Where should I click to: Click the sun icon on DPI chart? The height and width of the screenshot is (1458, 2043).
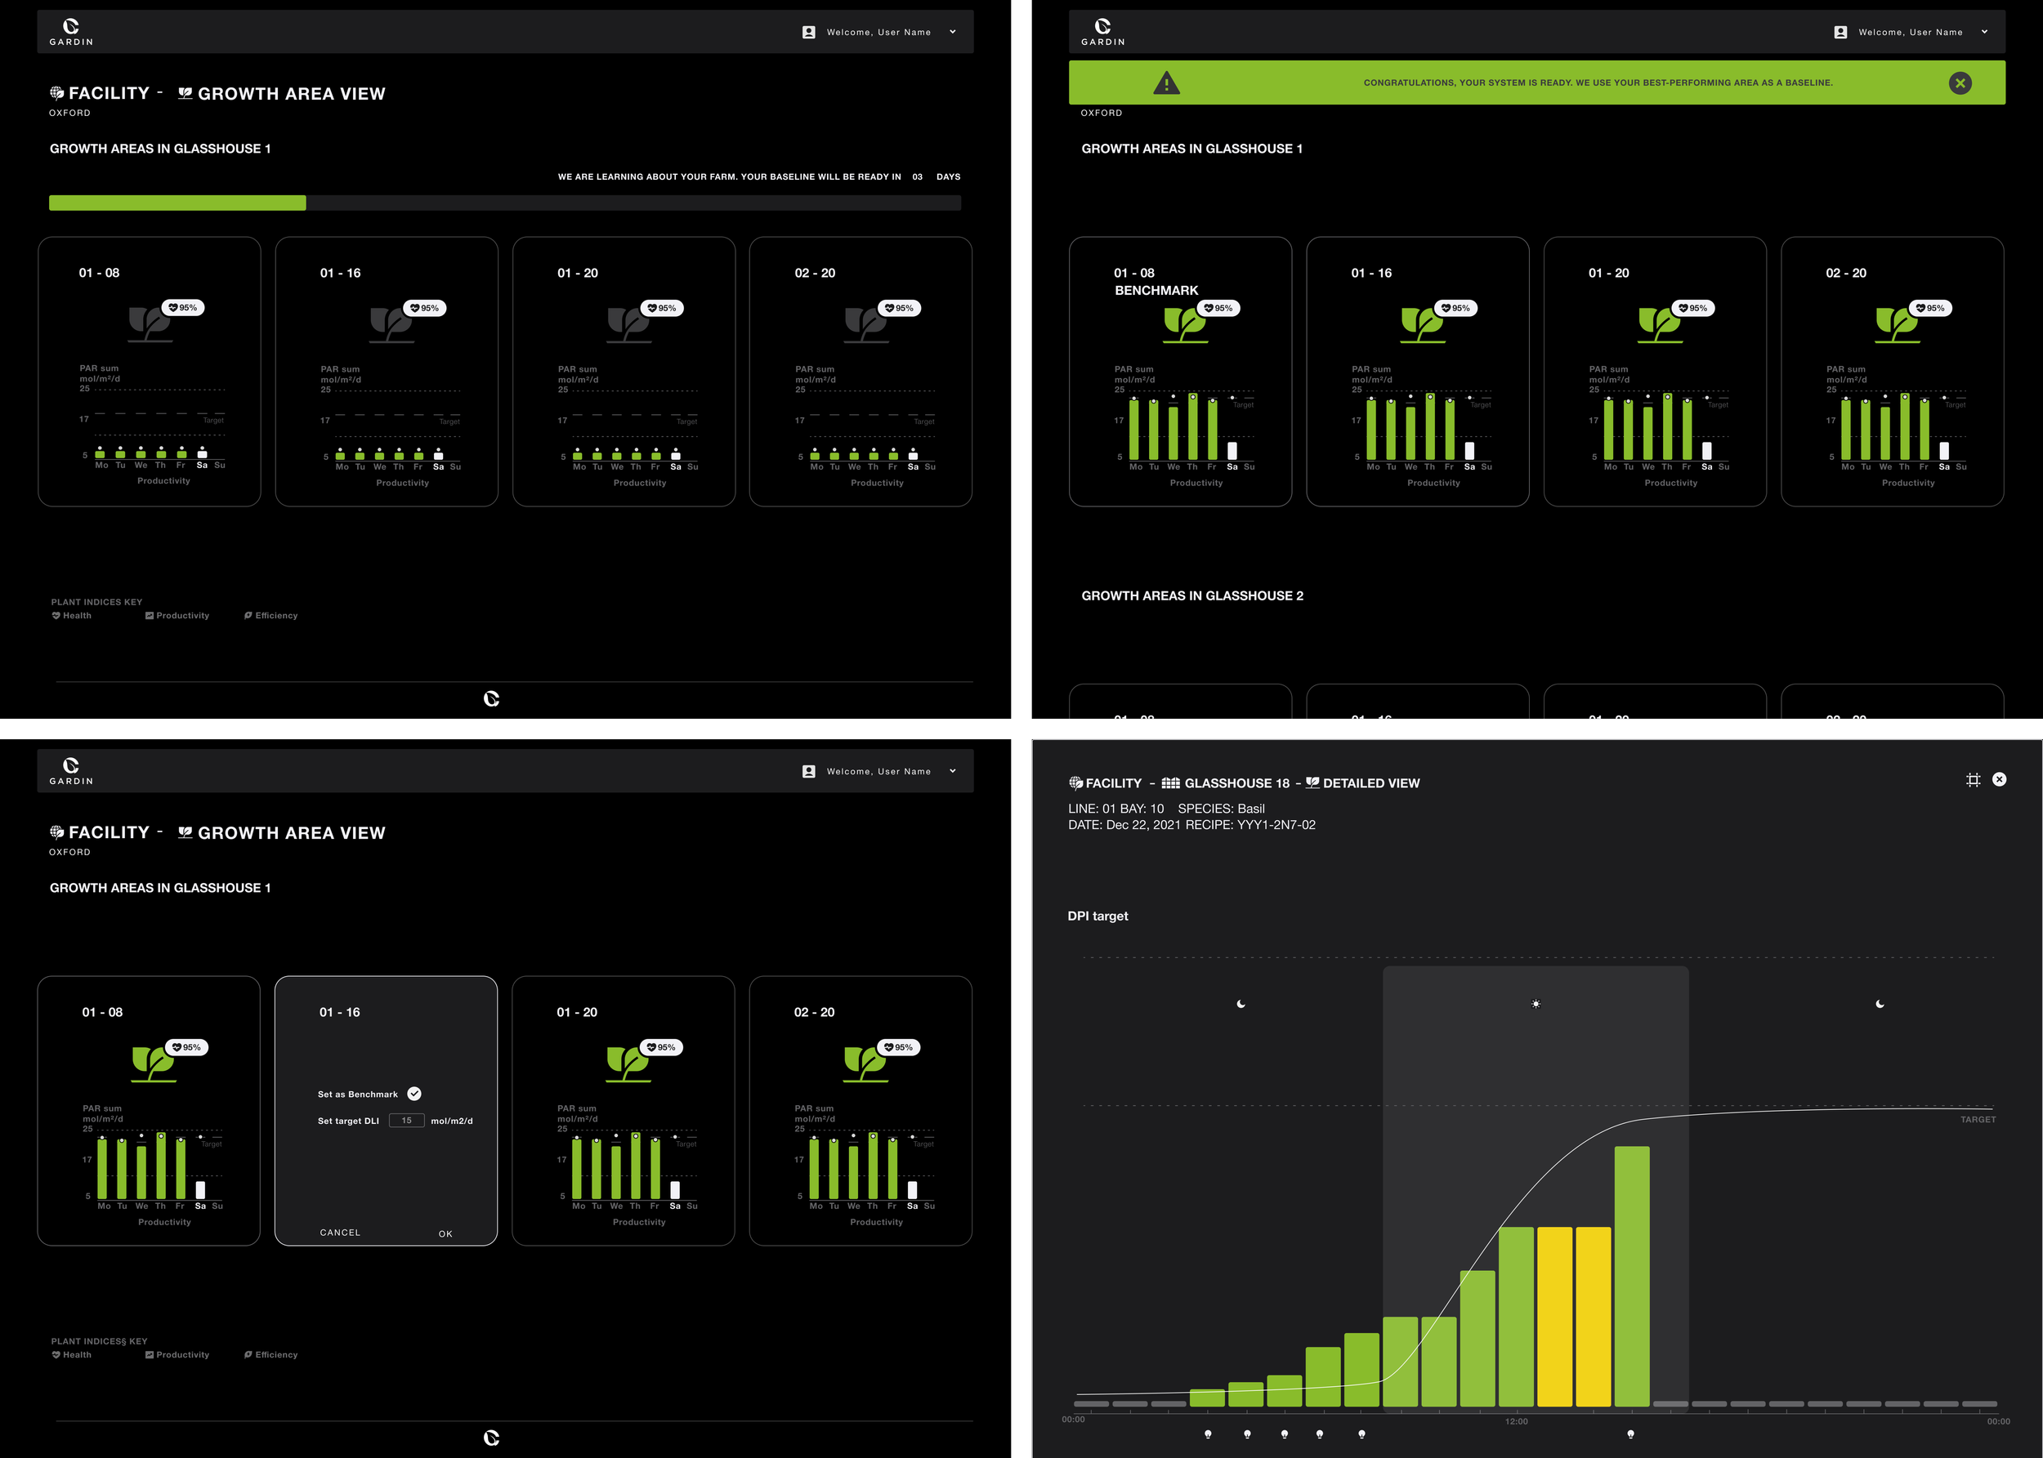click(x=1536, y=1004)
